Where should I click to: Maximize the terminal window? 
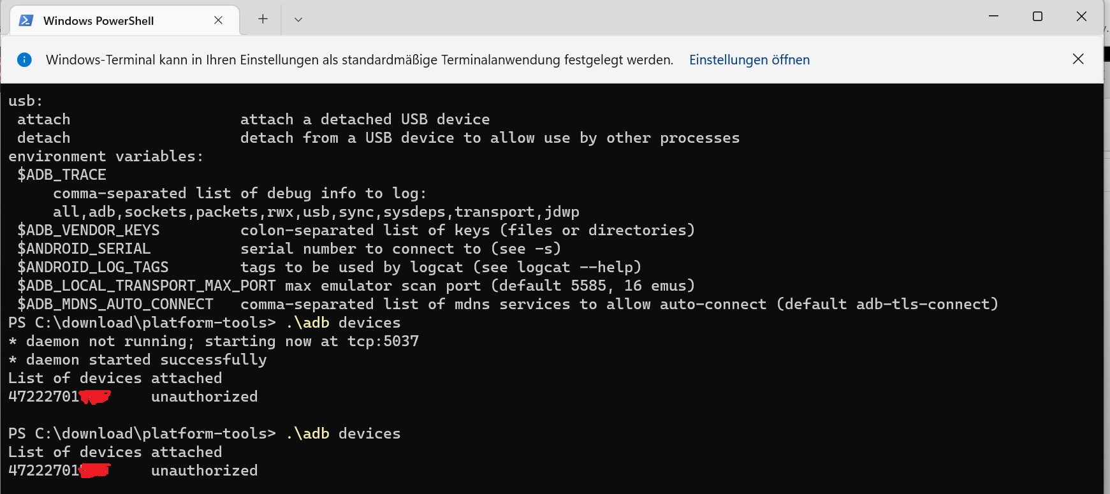click(1037, 17)
